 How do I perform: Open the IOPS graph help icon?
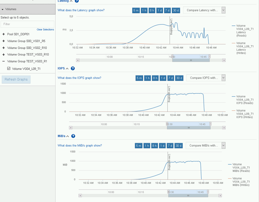pos(73,68)
